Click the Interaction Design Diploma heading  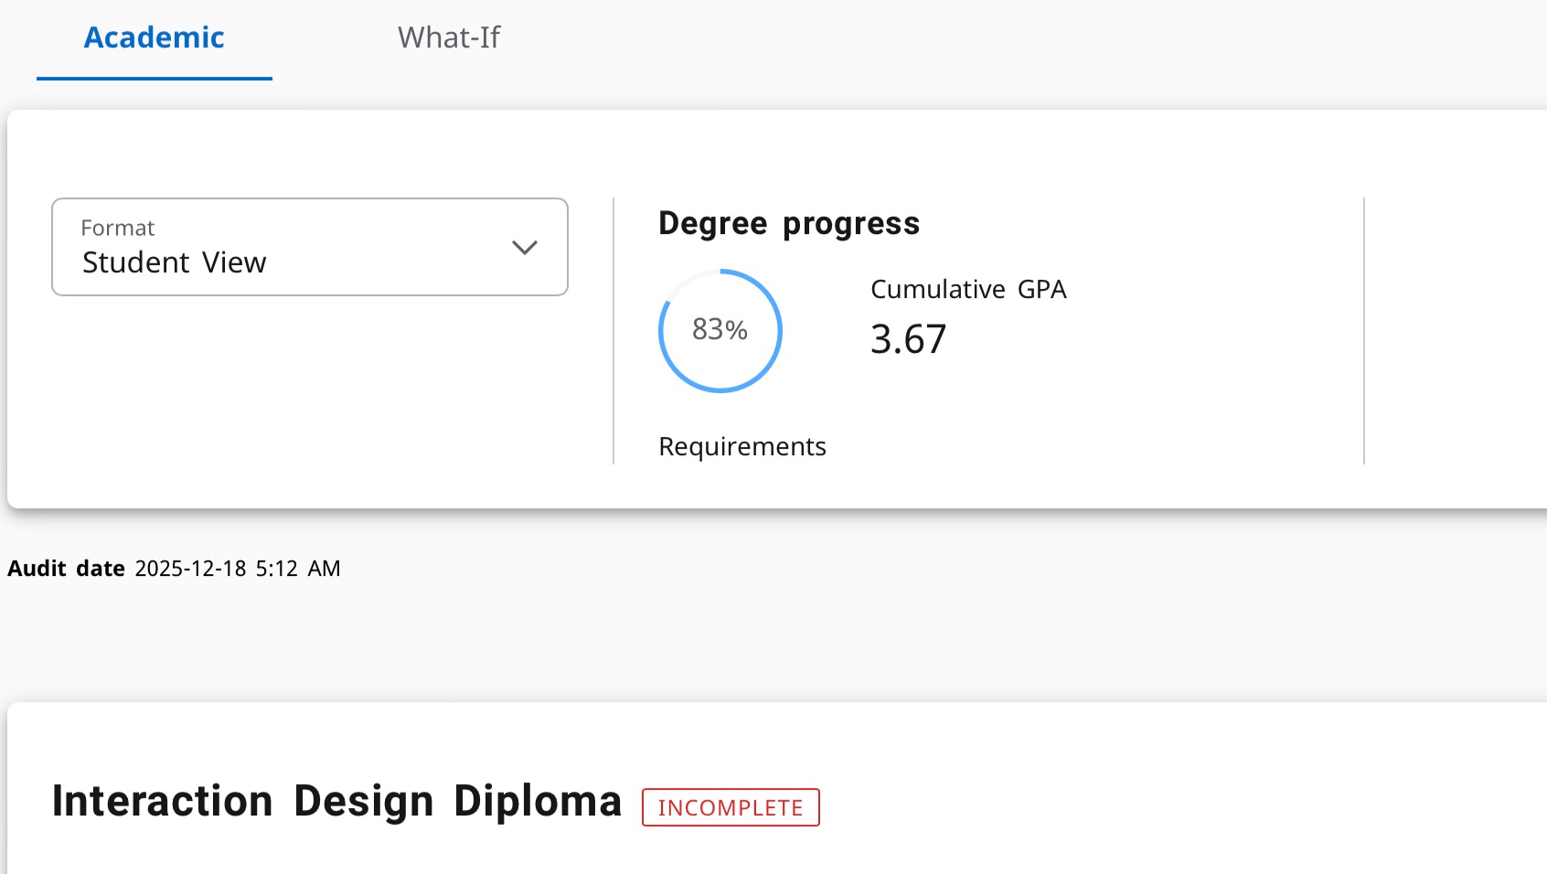(336, 801)
